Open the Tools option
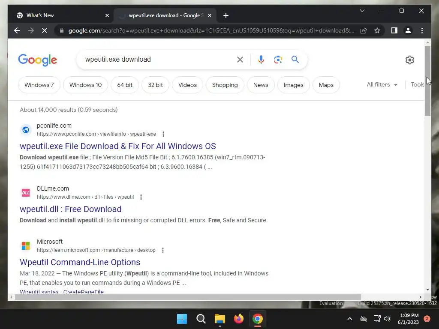439x329 pixels. [x=418, y=84]
